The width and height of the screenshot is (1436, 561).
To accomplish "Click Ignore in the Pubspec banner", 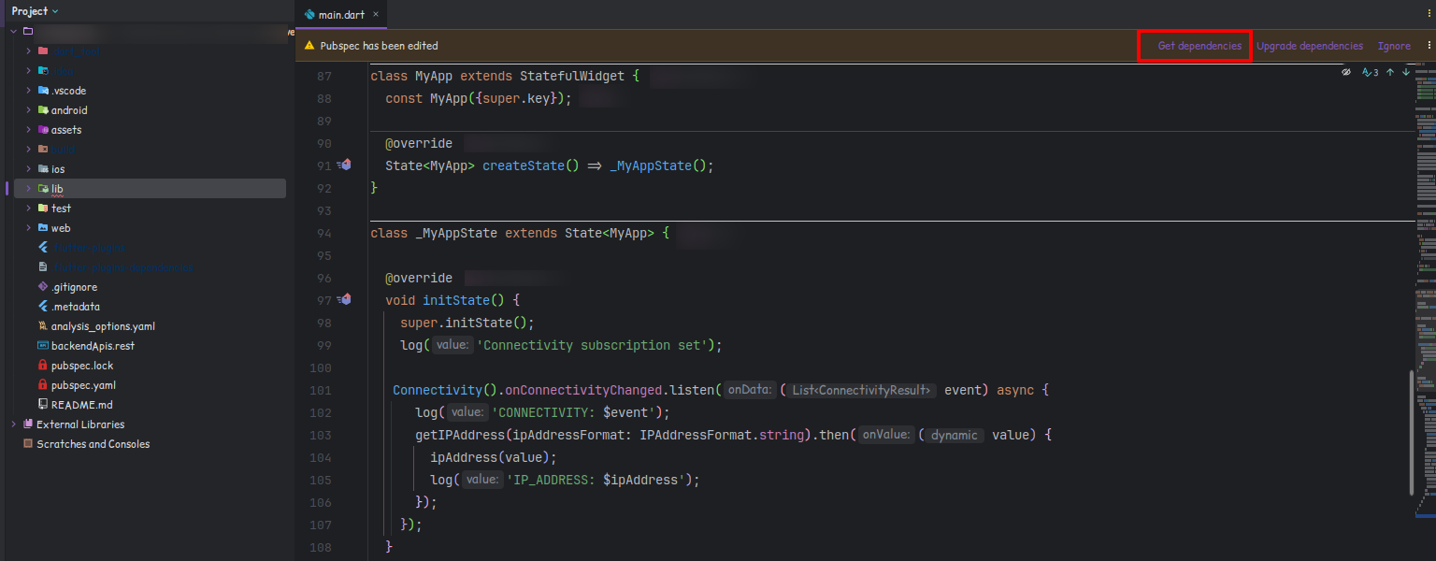I will pyautogui.click(x=1394, y=46).
